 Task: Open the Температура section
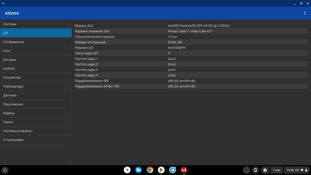tap(36, 86)
